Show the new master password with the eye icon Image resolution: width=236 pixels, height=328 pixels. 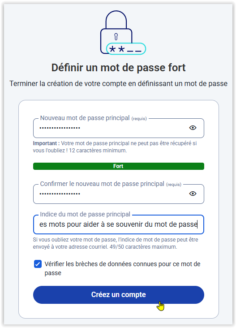193,128
